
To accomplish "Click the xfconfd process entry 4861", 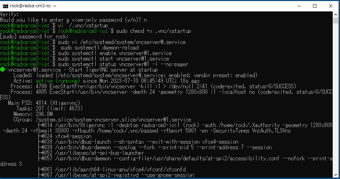I will tap(112, 169).
